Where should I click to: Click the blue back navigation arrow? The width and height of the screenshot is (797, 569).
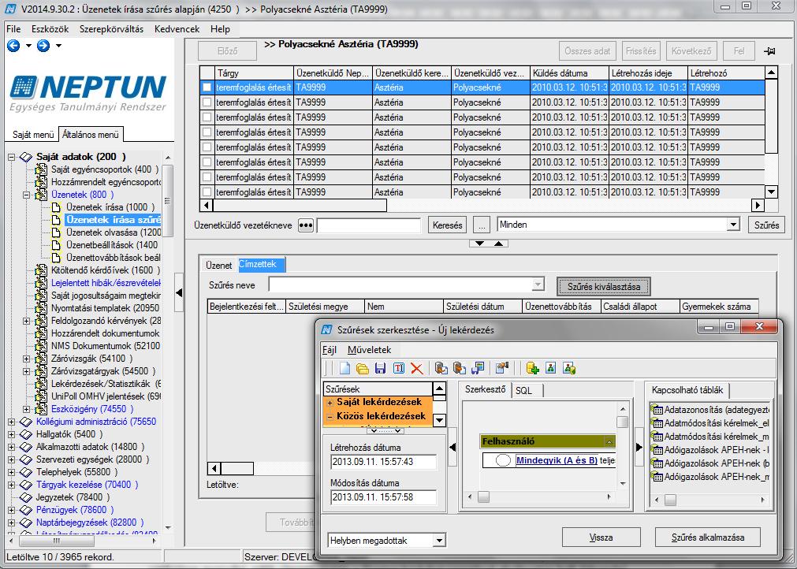click(x=13, y=46)
